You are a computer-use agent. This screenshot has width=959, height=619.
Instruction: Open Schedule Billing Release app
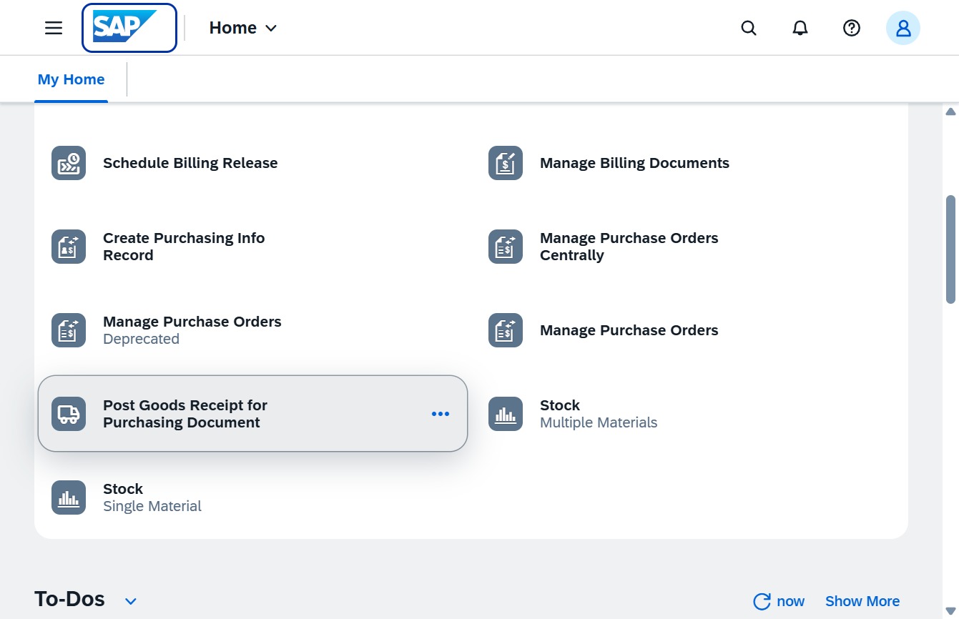pos(190,163)
